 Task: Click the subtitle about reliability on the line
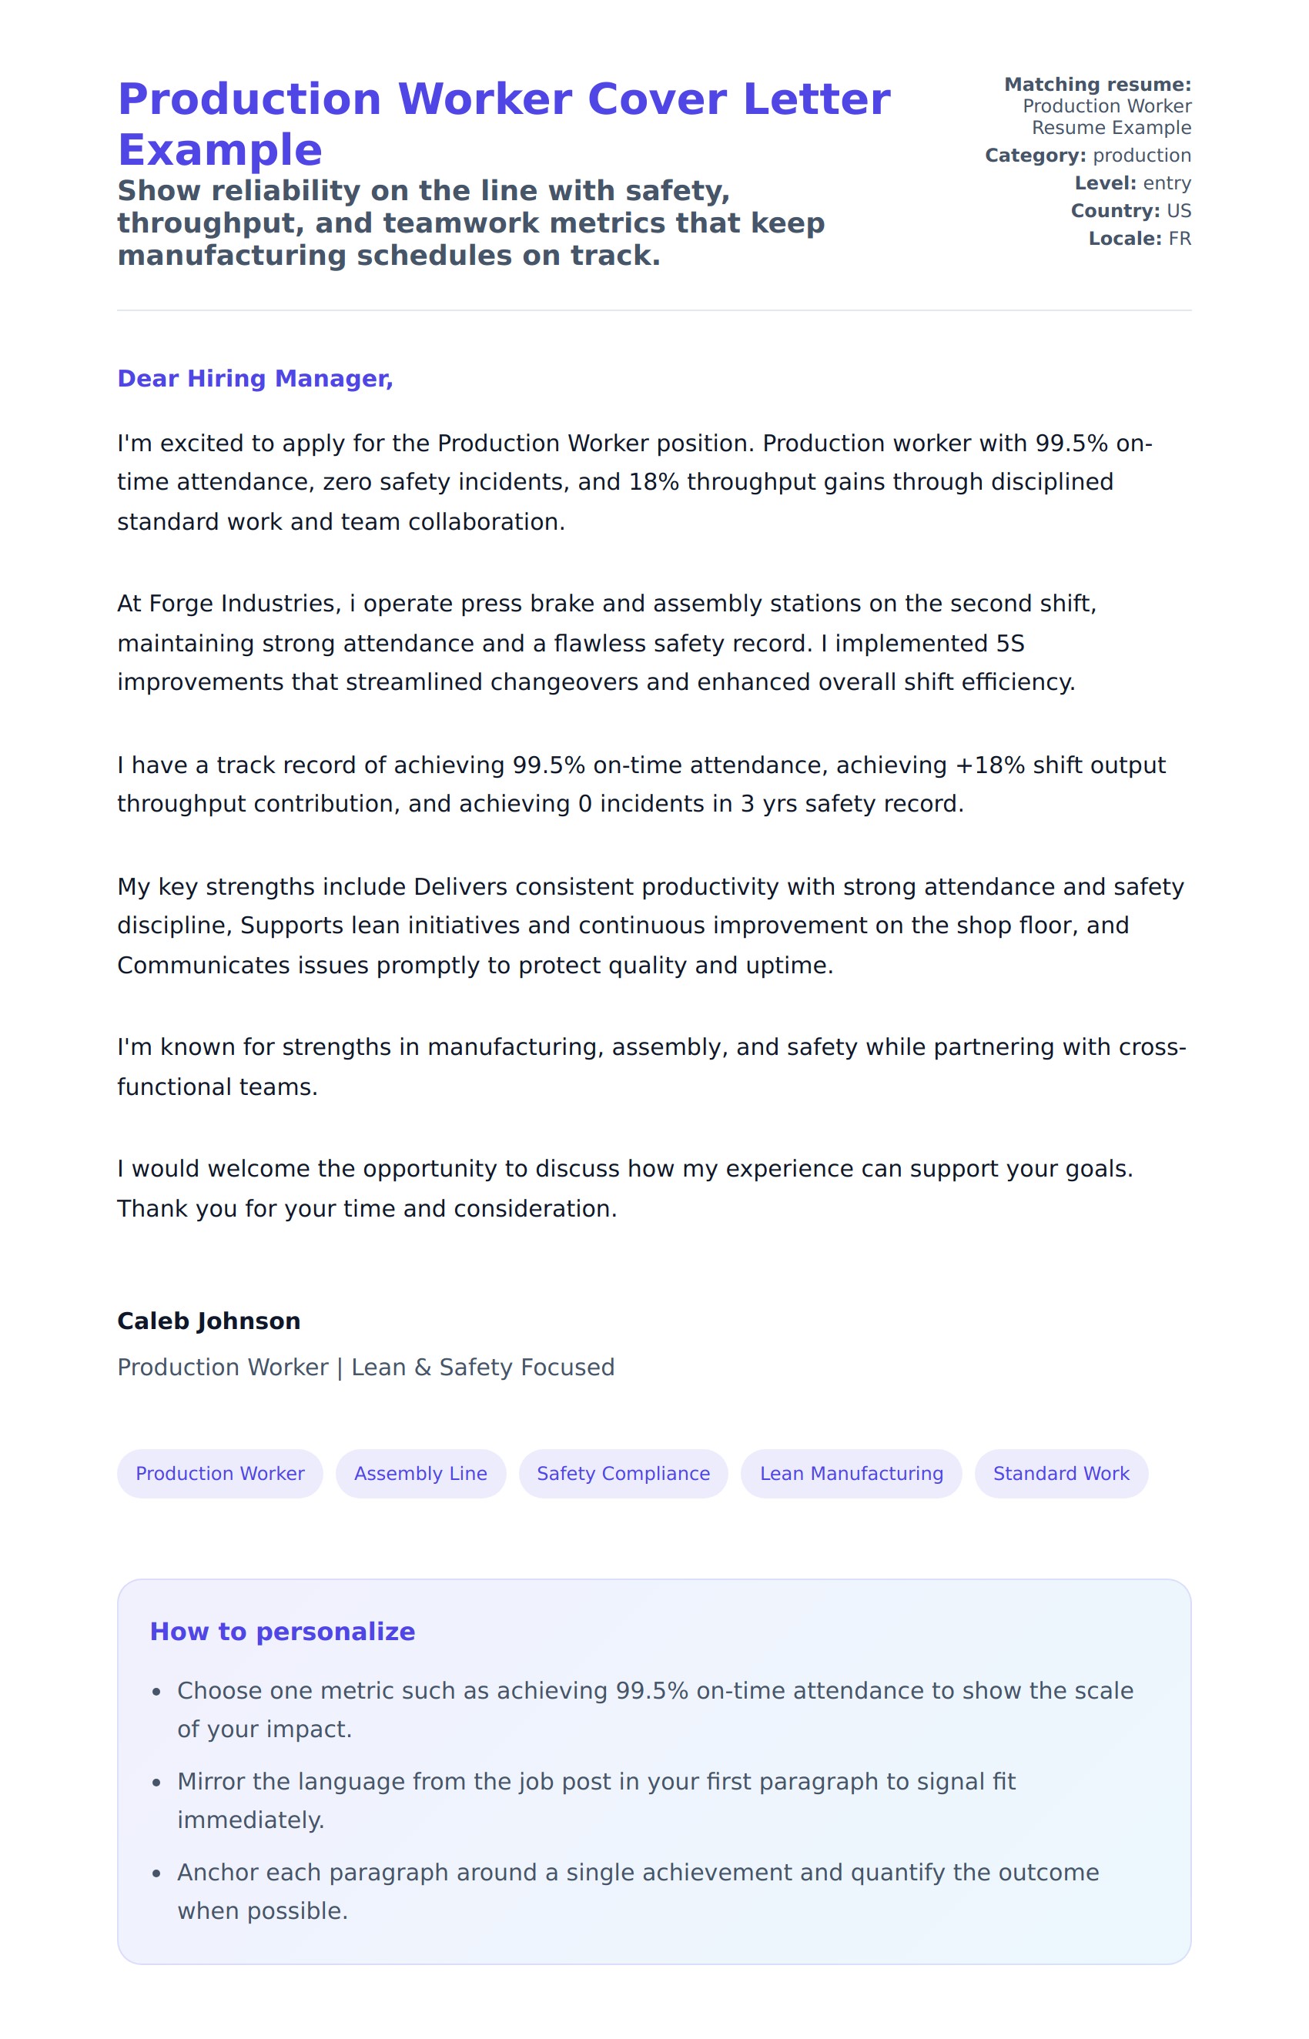pyautogui.click(x=471, y=223)
